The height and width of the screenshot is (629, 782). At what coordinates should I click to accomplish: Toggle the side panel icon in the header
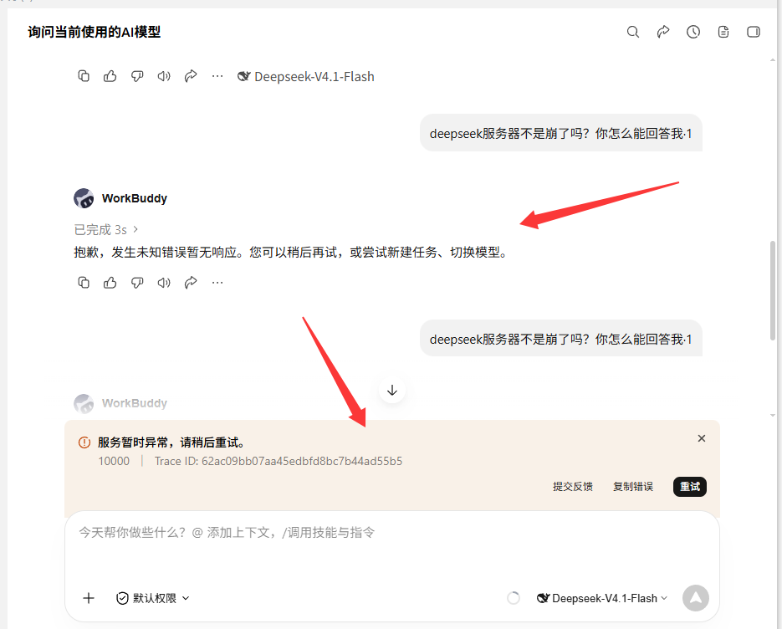(753, 32)
